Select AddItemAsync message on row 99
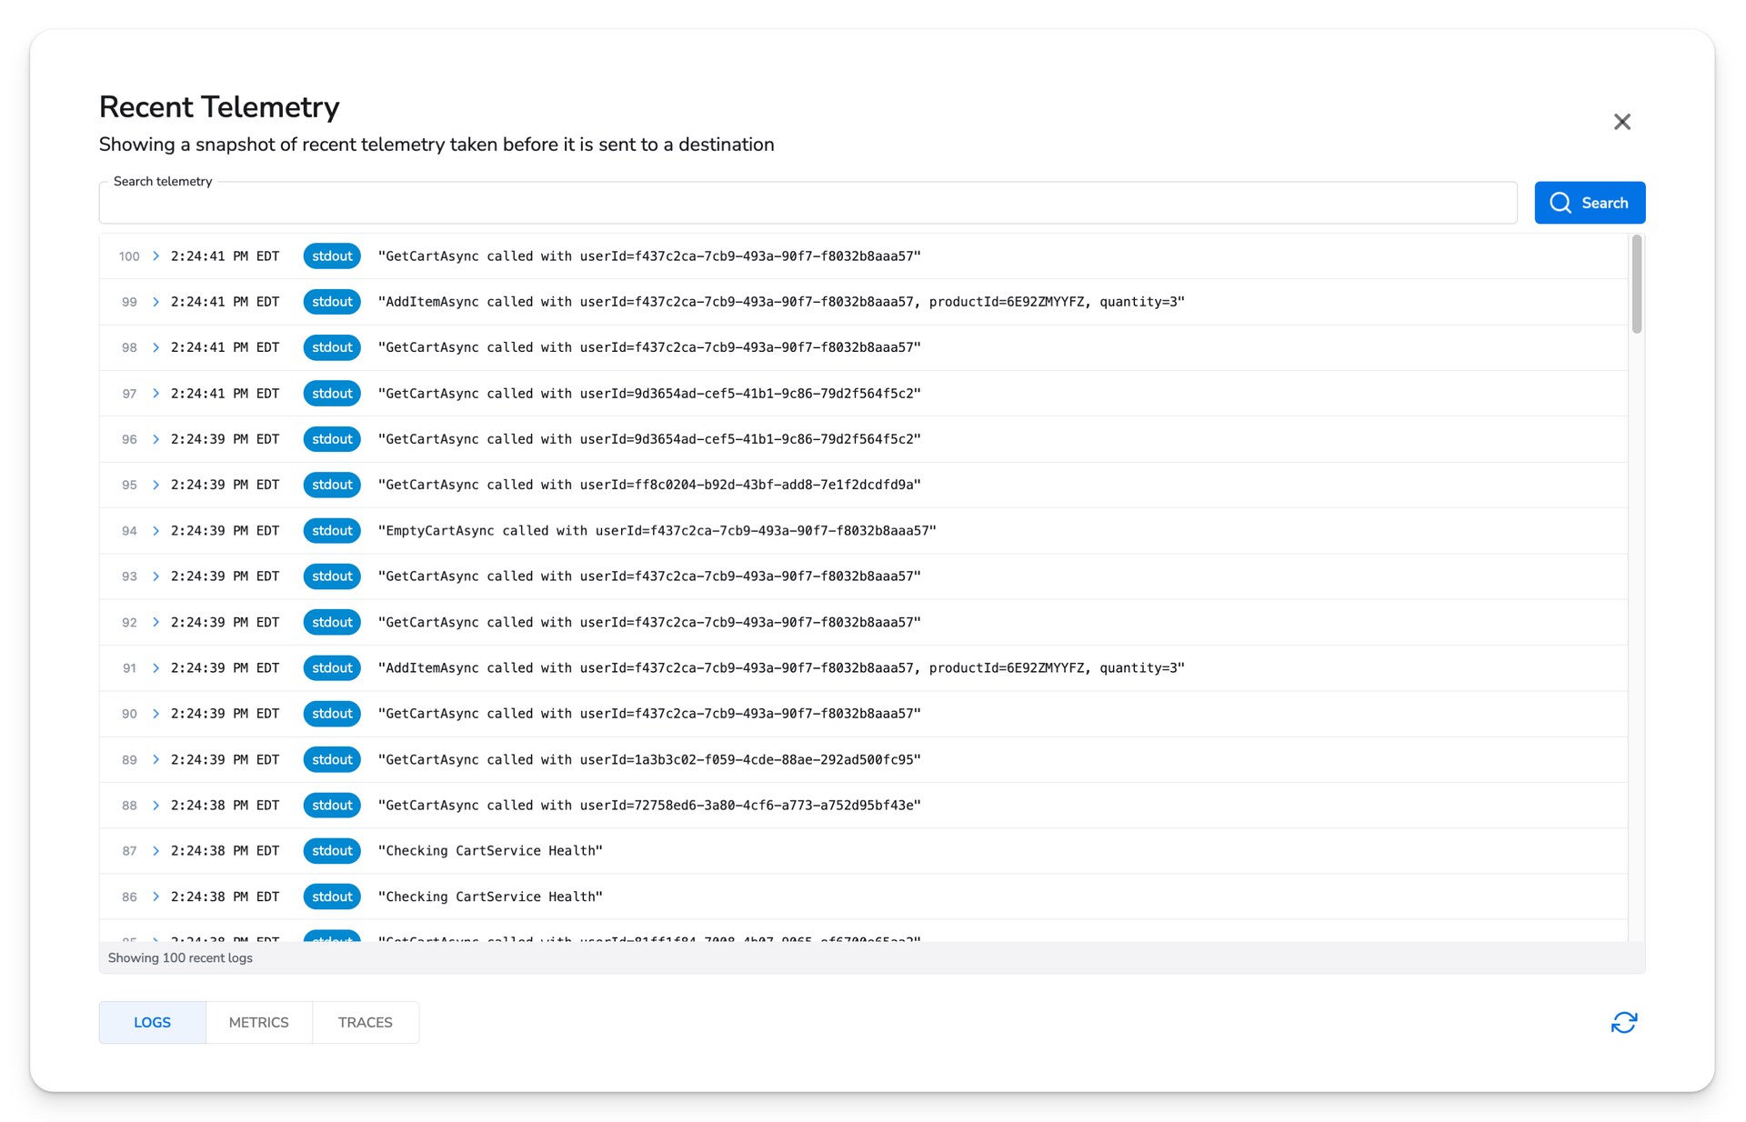 click(x=781, y=302)
